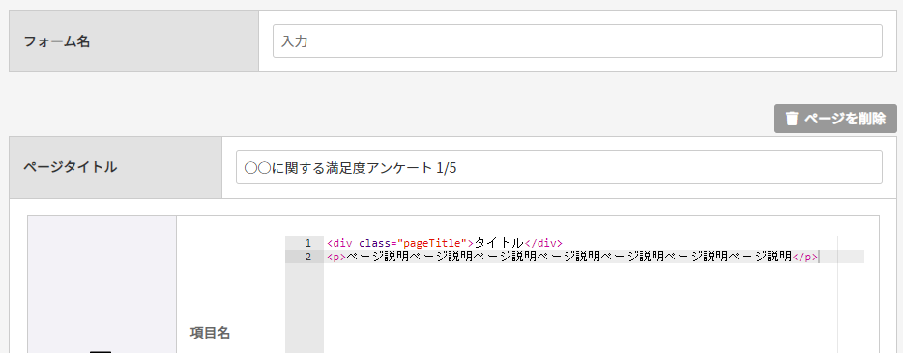The height and width of the screenshot is (353, 903).
Task: Focus the フォーム名 input field
Action: coord(577,41)
